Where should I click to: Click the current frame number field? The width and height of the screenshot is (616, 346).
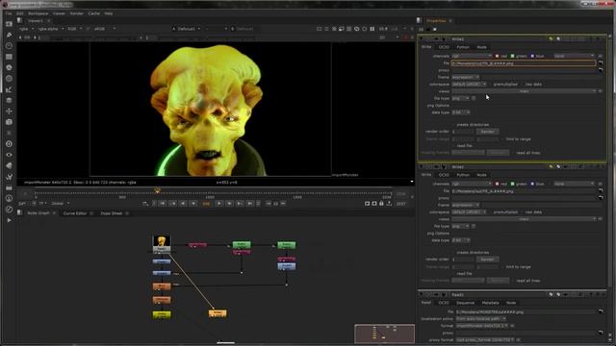click(x=206, y=204)
